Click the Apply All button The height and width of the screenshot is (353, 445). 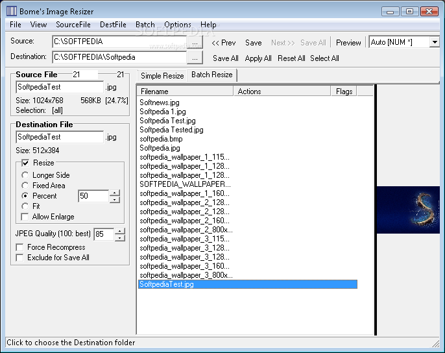point(258,58)
